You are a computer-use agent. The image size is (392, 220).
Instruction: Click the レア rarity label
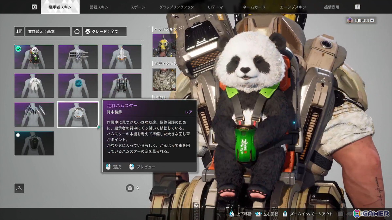(x=189, y=112)
